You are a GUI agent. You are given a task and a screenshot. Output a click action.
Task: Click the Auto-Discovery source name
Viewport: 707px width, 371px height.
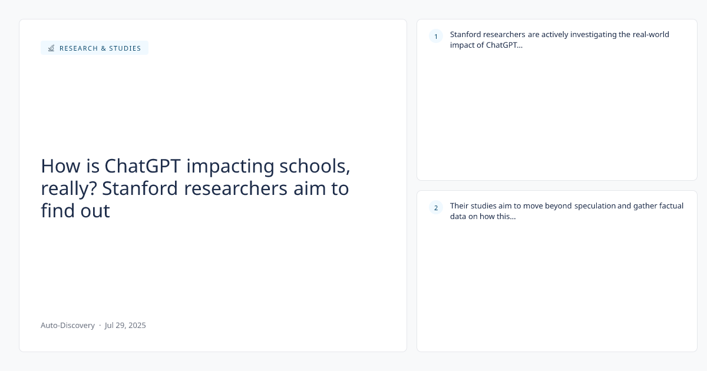click(68, 325)
